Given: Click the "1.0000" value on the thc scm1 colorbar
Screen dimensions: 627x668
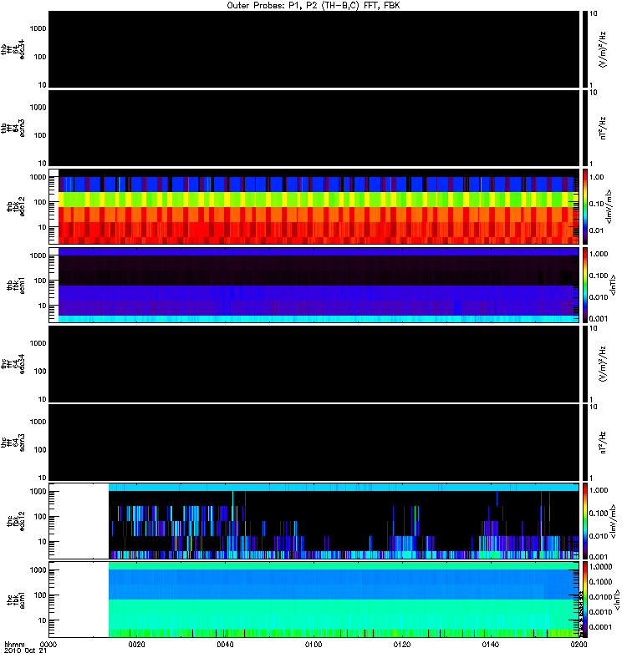Looking at the screenshot, I should tap(600, 567).
